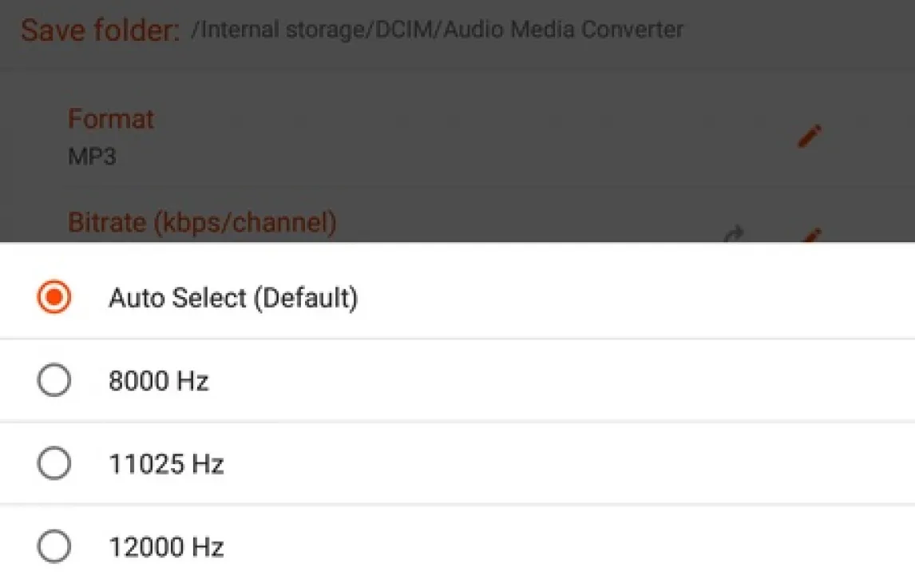
Task: Click the "Save folder:" label
Action: tap(100, 31)
